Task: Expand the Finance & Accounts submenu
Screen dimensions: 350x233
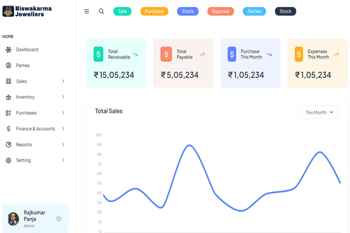Action: click(35, 129)
